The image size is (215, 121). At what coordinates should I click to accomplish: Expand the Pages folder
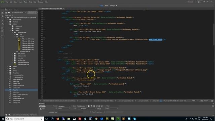pyautogui.click(x=8, y=67)
